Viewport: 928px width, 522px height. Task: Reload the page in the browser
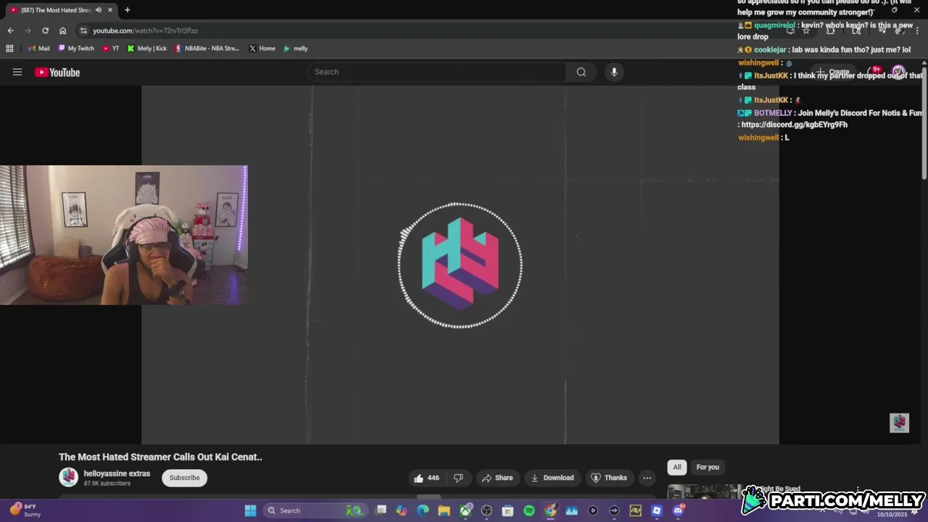(x=45, y=30)
